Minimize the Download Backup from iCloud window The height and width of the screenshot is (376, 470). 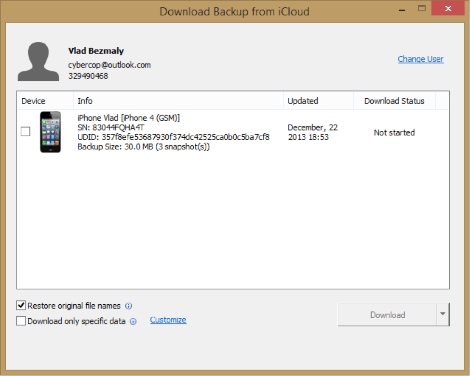(402, 9)
